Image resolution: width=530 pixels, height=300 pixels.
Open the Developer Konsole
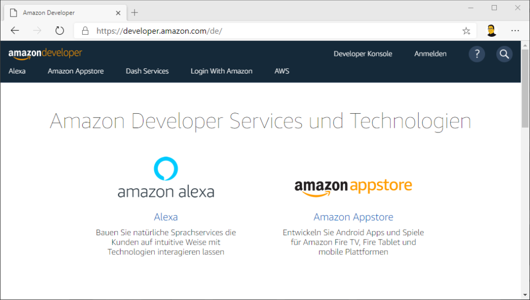(363, 54)
